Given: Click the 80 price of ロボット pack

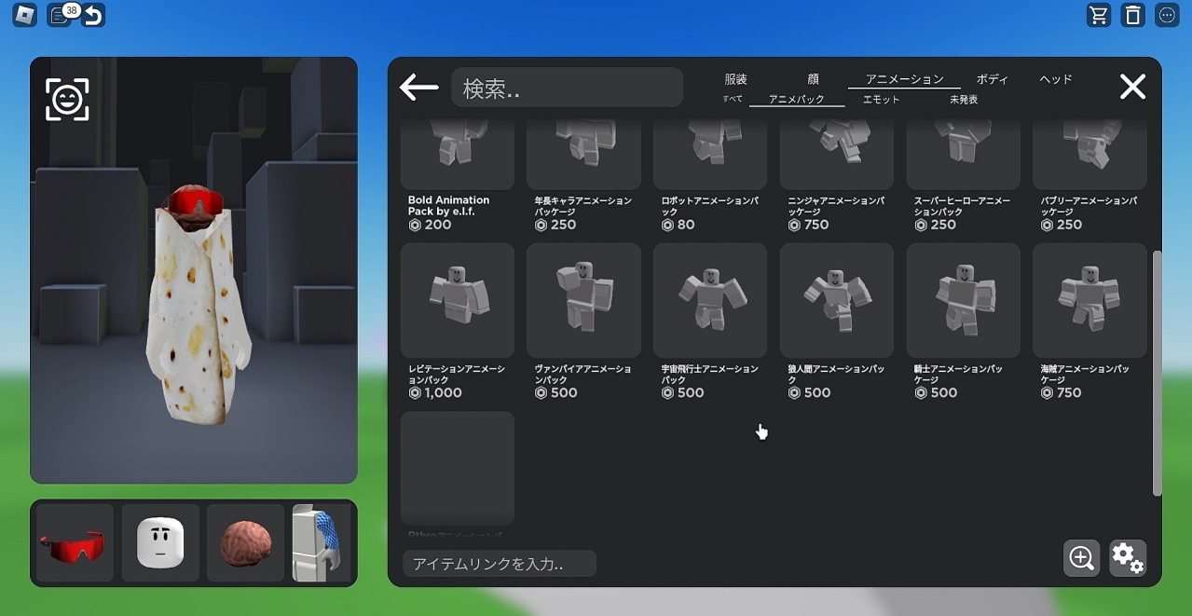Looking at the screenshot, I should pos(678,225).
